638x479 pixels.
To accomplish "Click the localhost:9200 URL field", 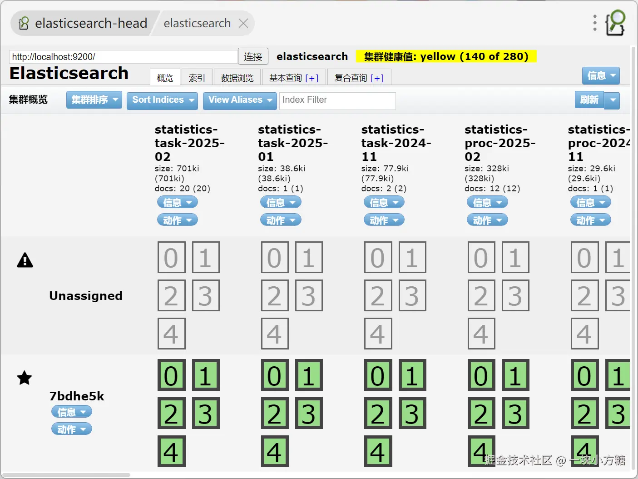I will coord(123,57).
